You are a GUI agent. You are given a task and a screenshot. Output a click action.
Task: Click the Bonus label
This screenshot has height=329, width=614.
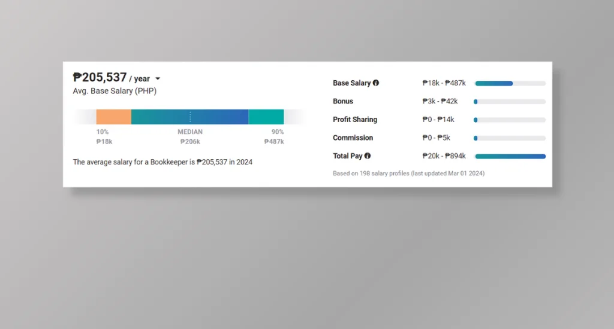[x=343, y=101]
